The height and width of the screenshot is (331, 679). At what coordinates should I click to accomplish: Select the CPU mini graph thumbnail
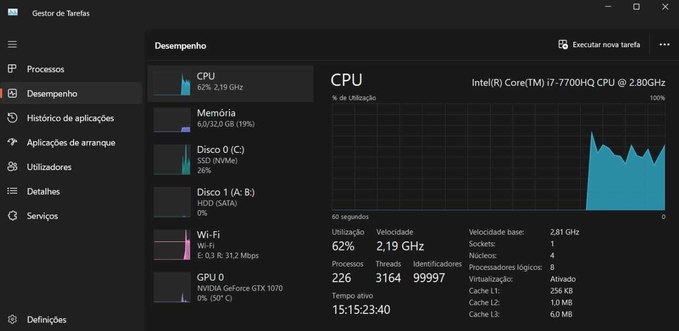coord(172,83)
